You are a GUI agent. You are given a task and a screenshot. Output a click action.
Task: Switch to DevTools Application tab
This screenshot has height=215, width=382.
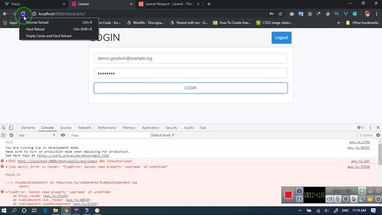coord(150,128)
